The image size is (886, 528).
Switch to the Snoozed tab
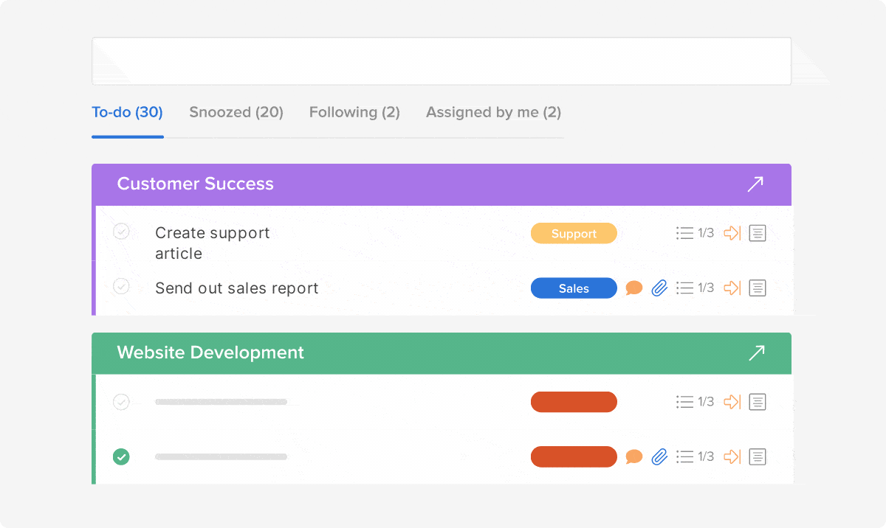coord(236,112)
